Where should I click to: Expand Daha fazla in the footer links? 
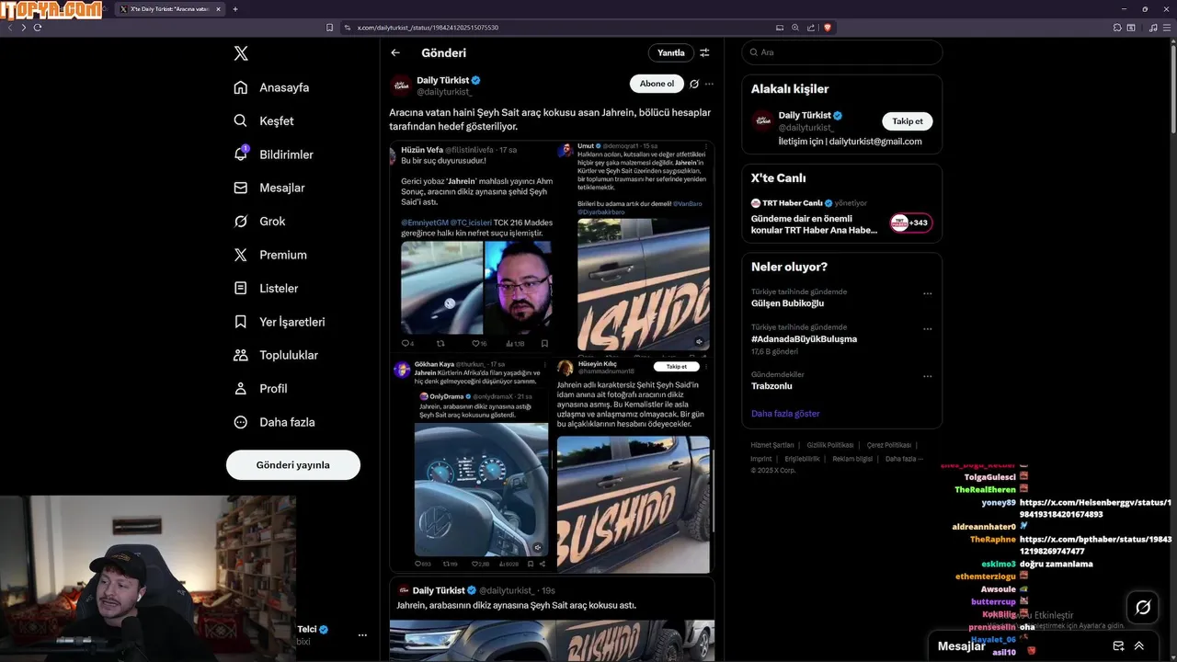click(x=904, y=459)
